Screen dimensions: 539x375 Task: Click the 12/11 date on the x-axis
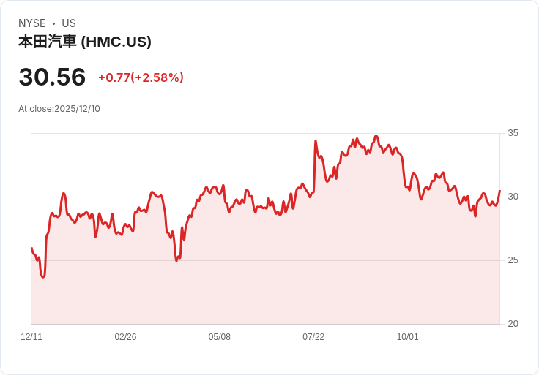(31, 337)
